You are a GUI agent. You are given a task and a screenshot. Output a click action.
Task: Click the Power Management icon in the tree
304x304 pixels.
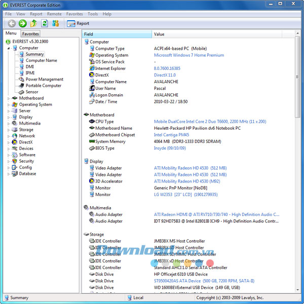21,79
